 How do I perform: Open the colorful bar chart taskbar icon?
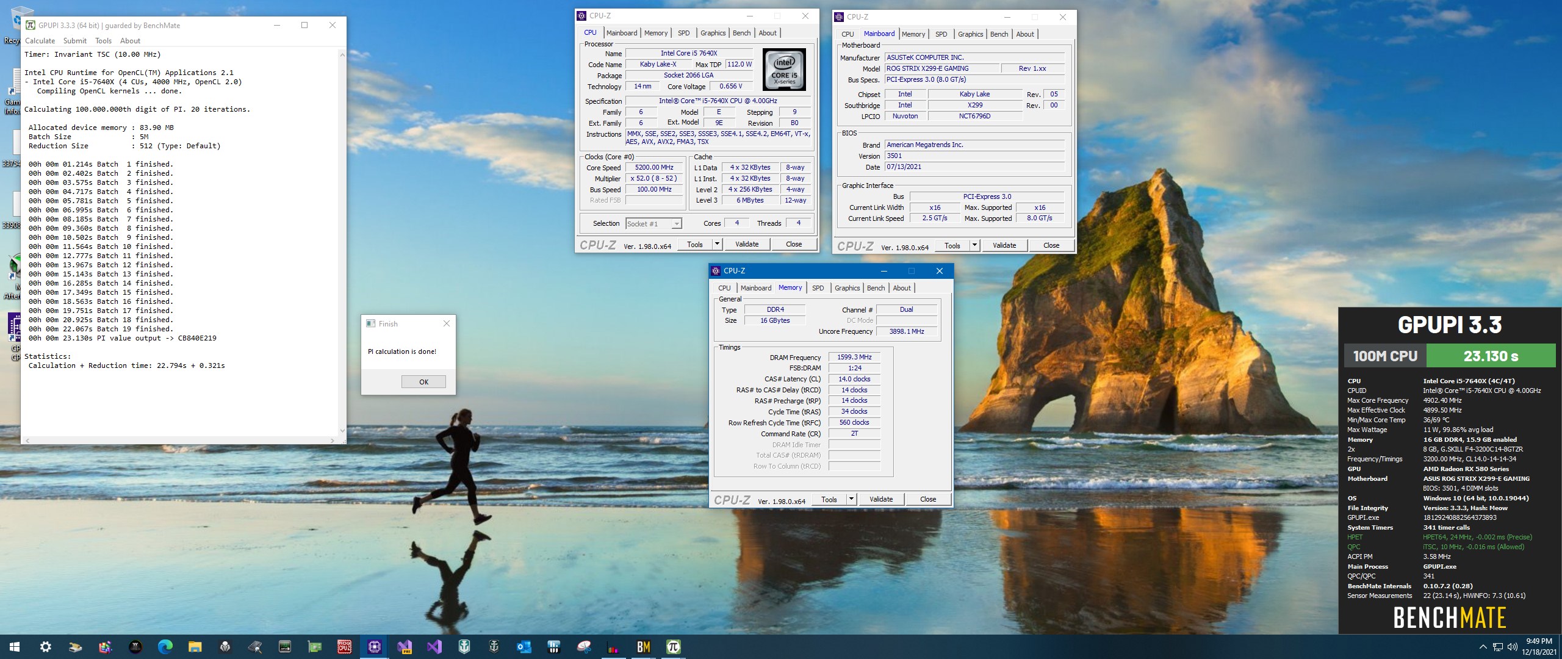click(613, 647)
